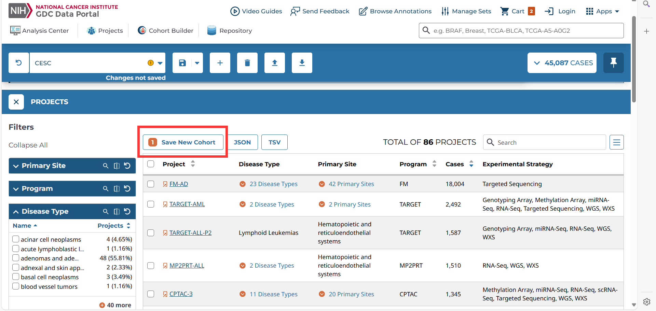Flip the Primary Site filter card to chart view
This screenshot has width=656, height=311.
117,166
